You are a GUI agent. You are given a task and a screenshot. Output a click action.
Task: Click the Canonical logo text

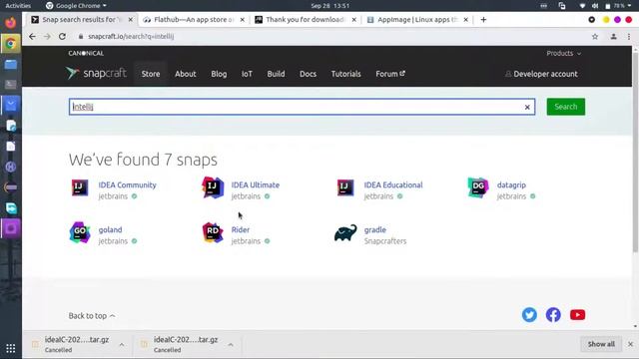86,53
